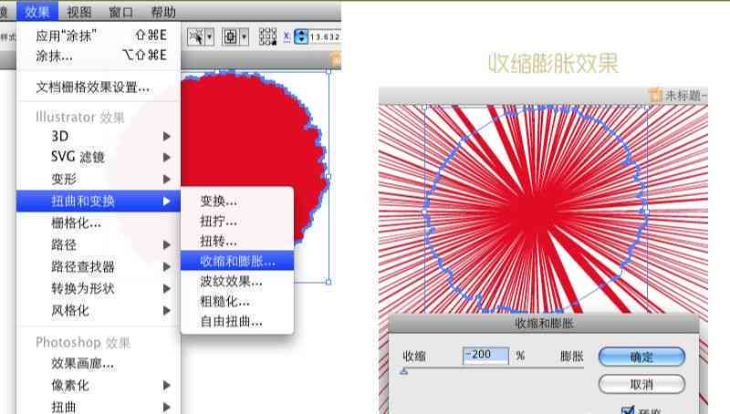Select 扭曲和变换 menu entry

[99, 201]
